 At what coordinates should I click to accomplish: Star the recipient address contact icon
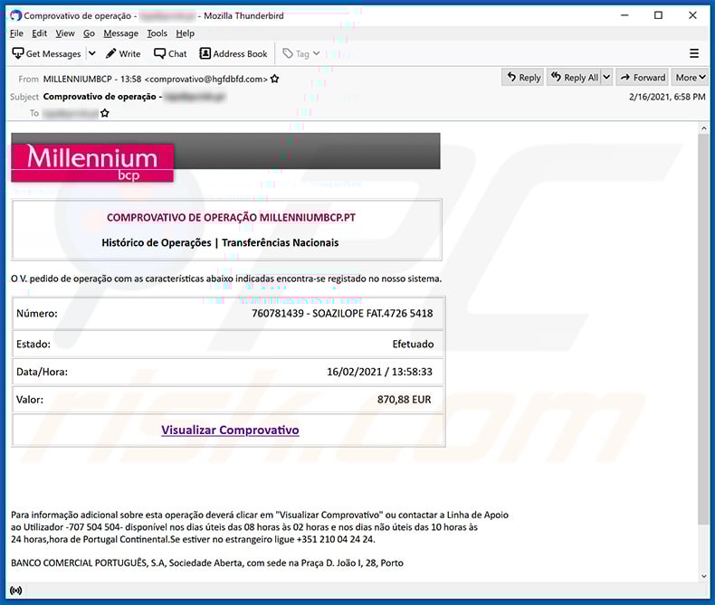click(x=105, y=113)
